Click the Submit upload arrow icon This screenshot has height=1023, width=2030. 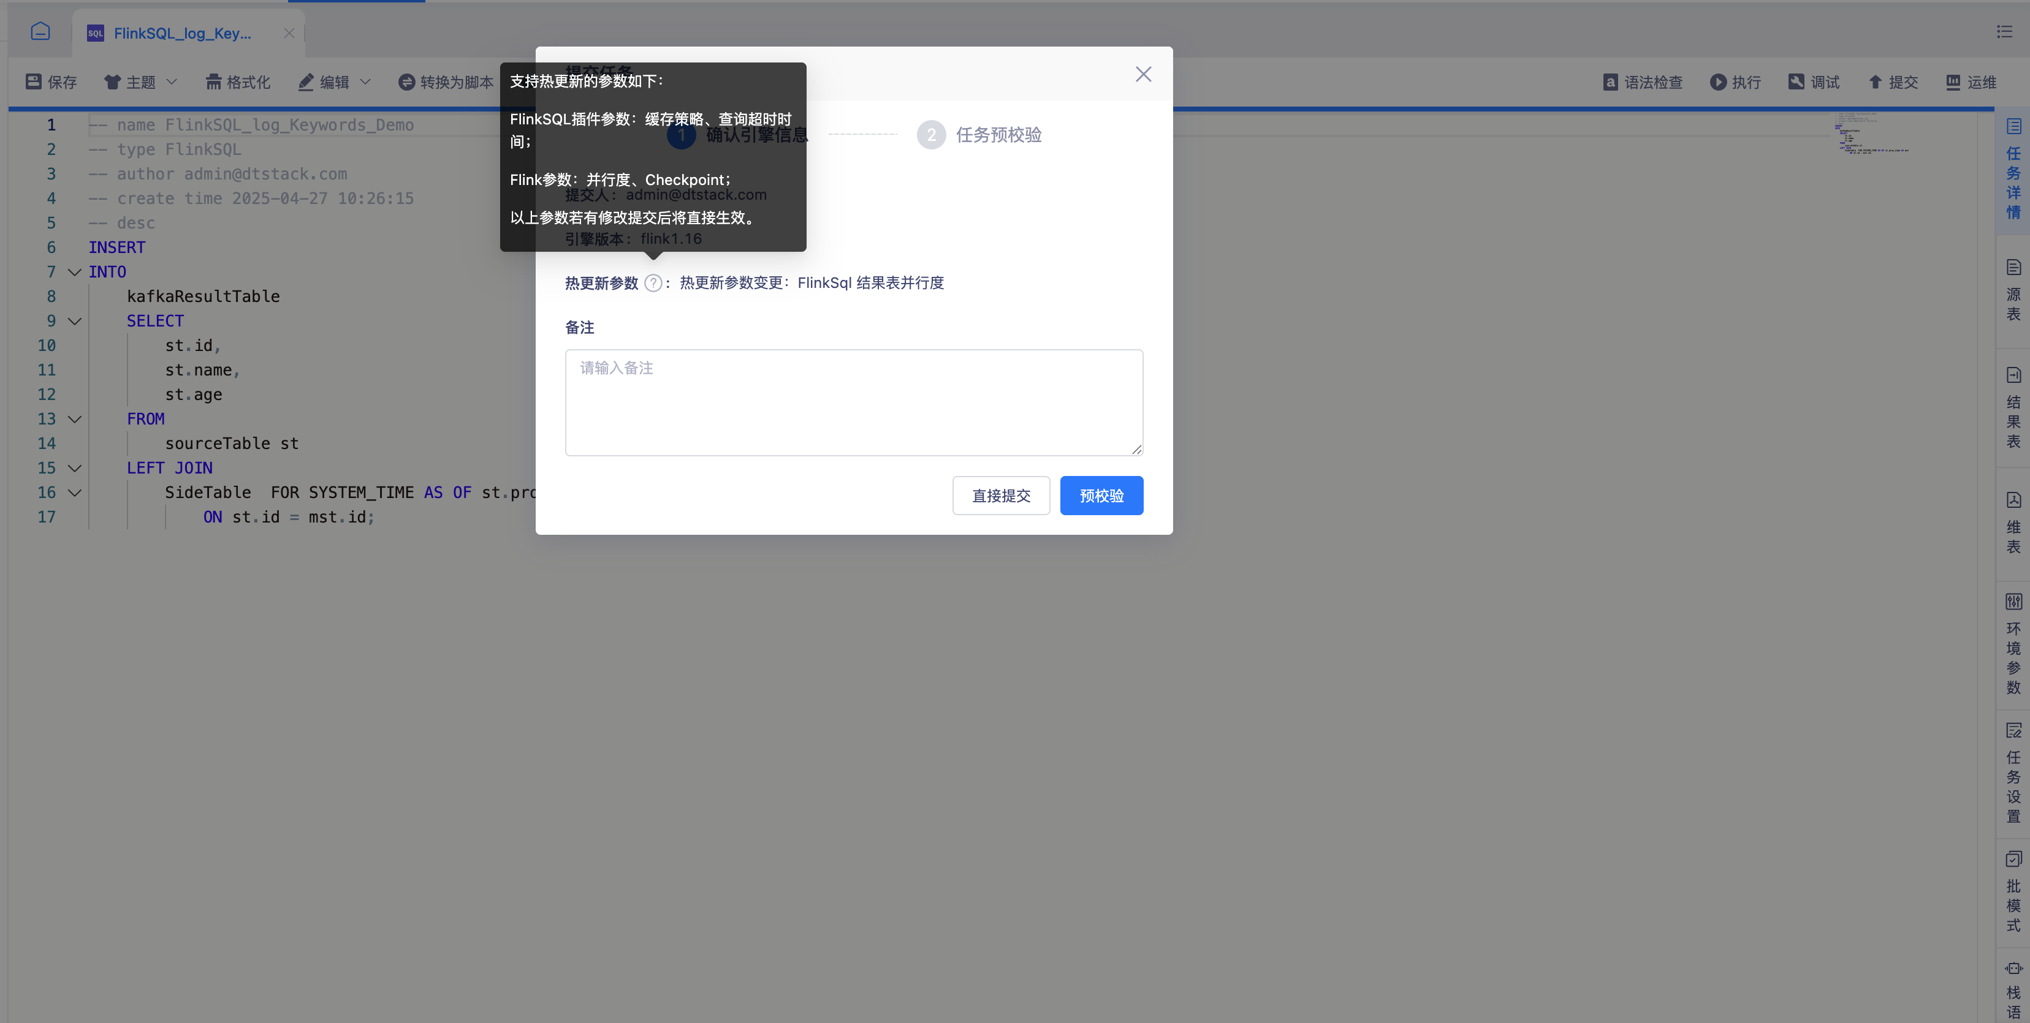pyautogui.click(x=1876, y=82)
